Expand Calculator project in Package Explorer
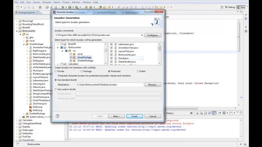The height and width of the screenshot is (147, 262). (17, 120)
